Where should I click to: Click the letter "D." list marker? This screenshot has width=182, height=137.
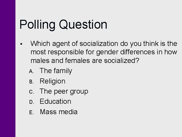click(x=32, y=102)
